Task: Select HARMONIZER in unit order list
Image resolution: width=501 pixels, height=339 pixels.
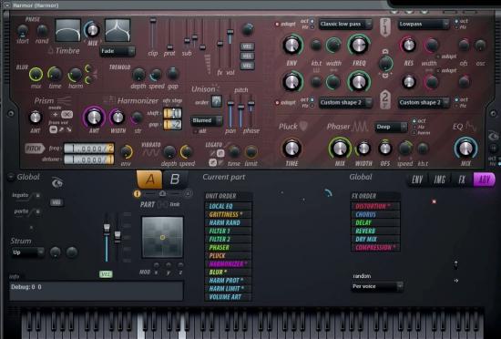Action: tap(228, 264)
